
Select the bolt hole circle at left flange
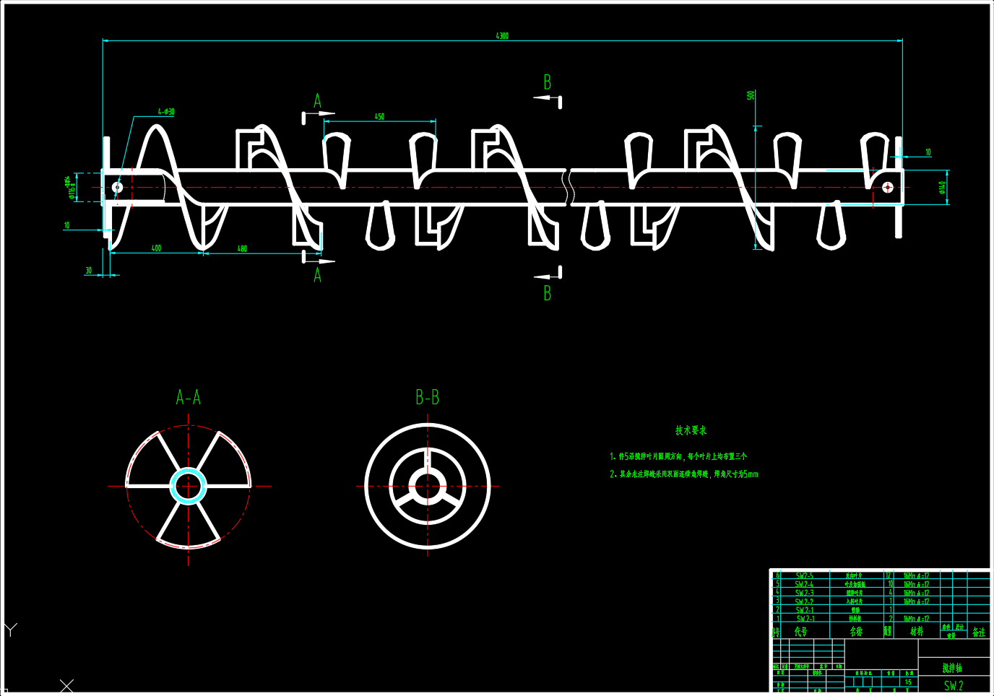[x=117, y=188]
